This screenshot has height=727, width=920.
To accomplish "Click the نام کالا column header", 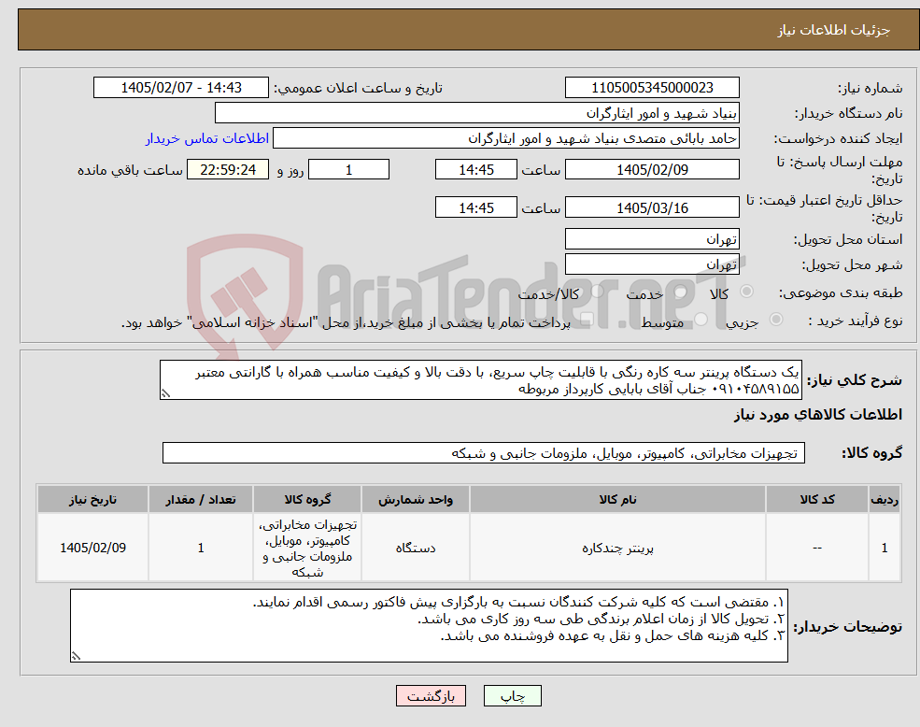I will pyautogui.click(x=617, y=499).
